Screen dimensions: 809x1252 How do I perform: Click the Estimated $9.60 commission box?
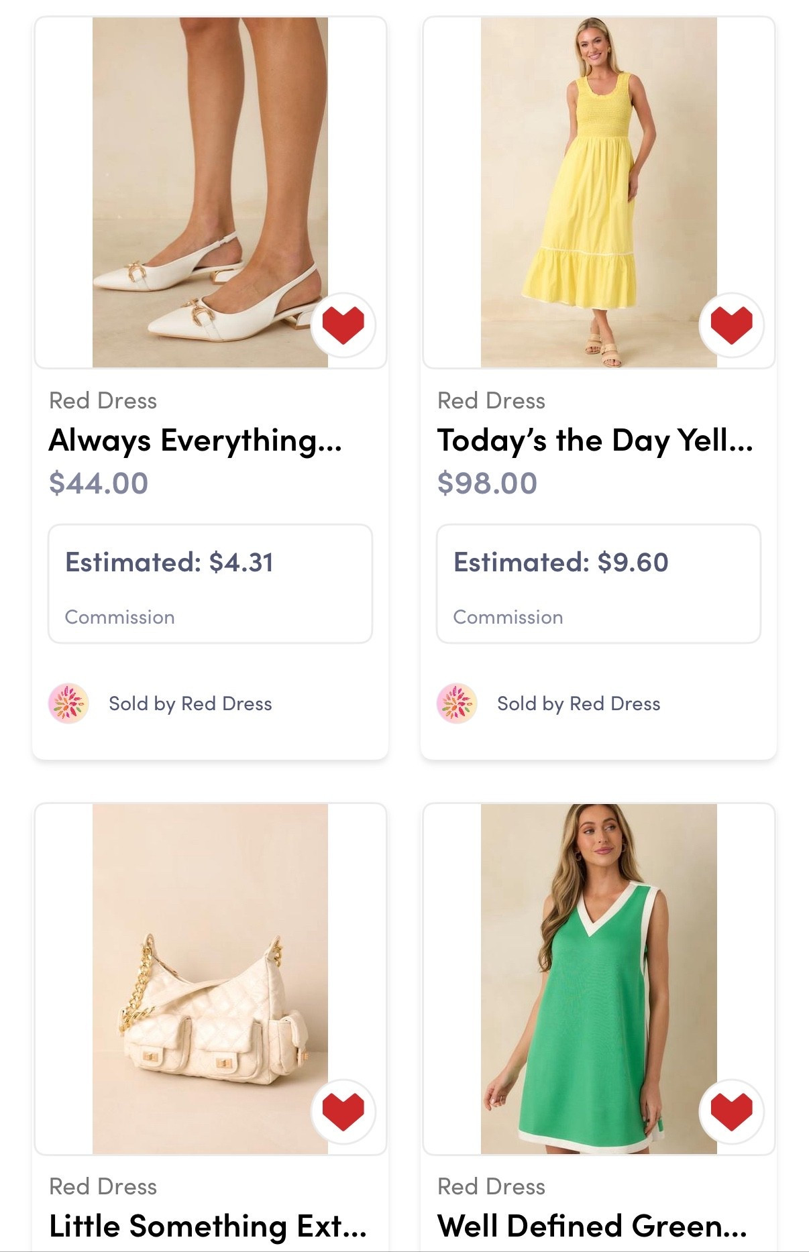point(598,583)
